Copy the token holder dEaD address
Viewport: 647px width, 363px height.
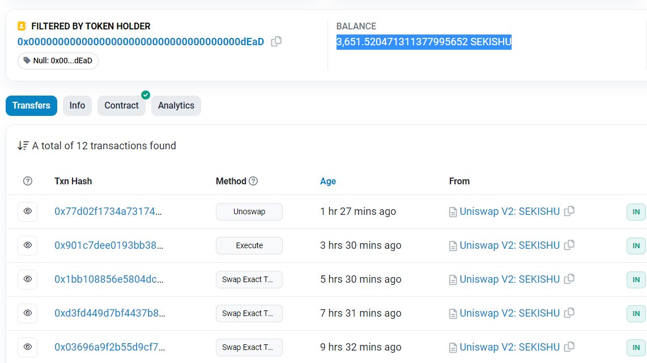click(x=276, y=42)
